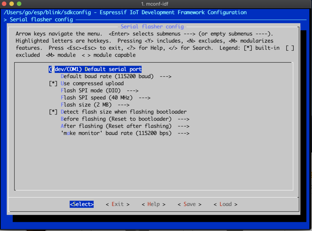Open the Flash SPI mode submenu
The height and width of the screenshot is (231, 312).
(100, 91)
